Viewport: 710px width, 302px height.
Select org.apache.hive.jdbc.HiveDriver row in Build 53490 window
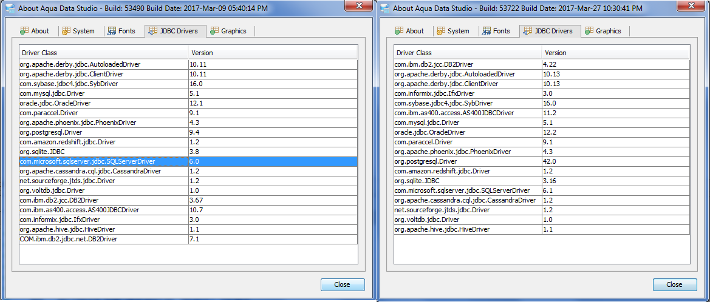[188, 229]
